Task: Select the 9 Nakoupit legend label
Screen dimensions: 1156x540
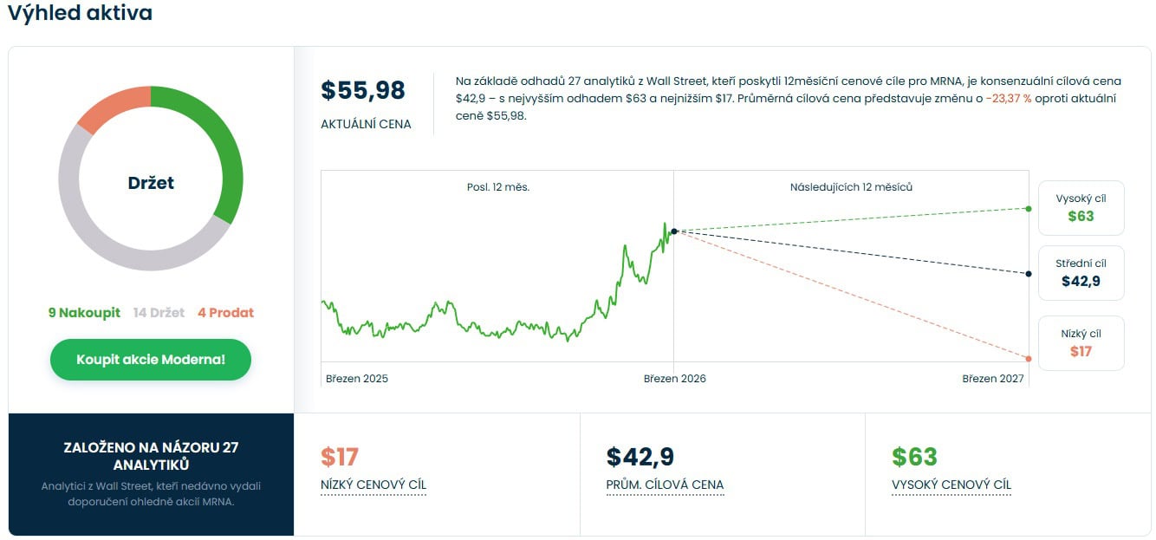Action: pyautogui.click(x=84, y=313)
